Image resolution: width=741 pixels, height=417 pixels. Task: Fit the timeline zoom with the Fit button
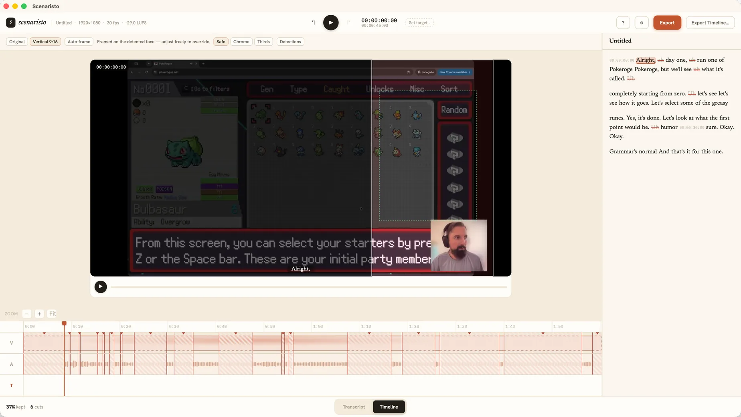point(53,314)
